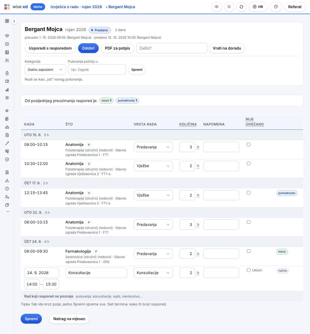
Task: Check 'Nije održano' for Anatomija on 22. 9.
Action: pos(249,222)
